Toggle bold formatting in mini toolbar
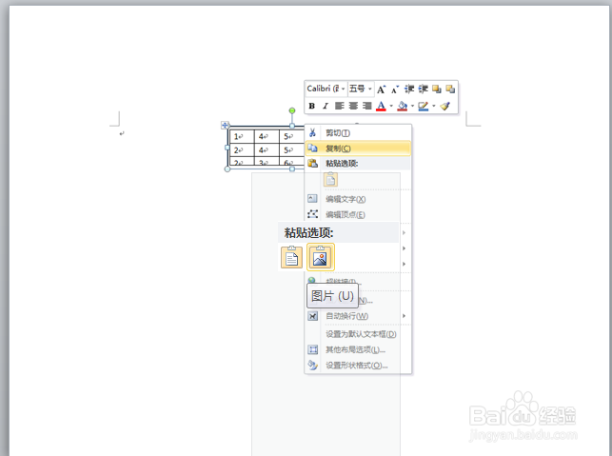This screenshot has height=456, width=612. (311, 106)
